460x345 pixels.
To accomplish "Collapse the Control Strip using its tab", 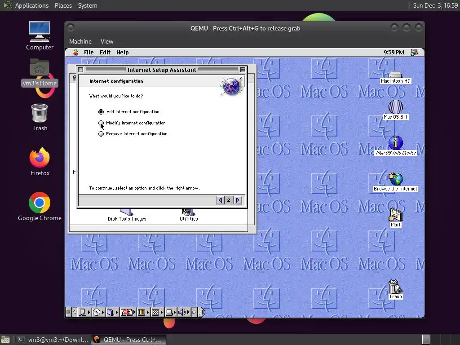I will point(202,313).
